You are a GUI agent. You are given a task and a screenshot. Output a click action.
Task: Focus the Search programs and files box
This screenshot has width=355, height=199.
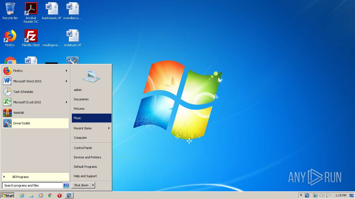pyautogui.click(x=32, y=185)
